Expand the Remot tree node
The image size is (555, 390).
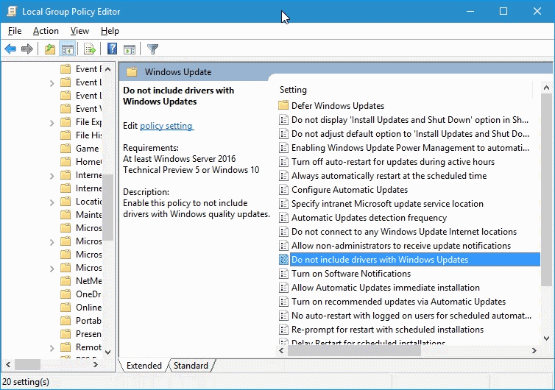(52, 347)
